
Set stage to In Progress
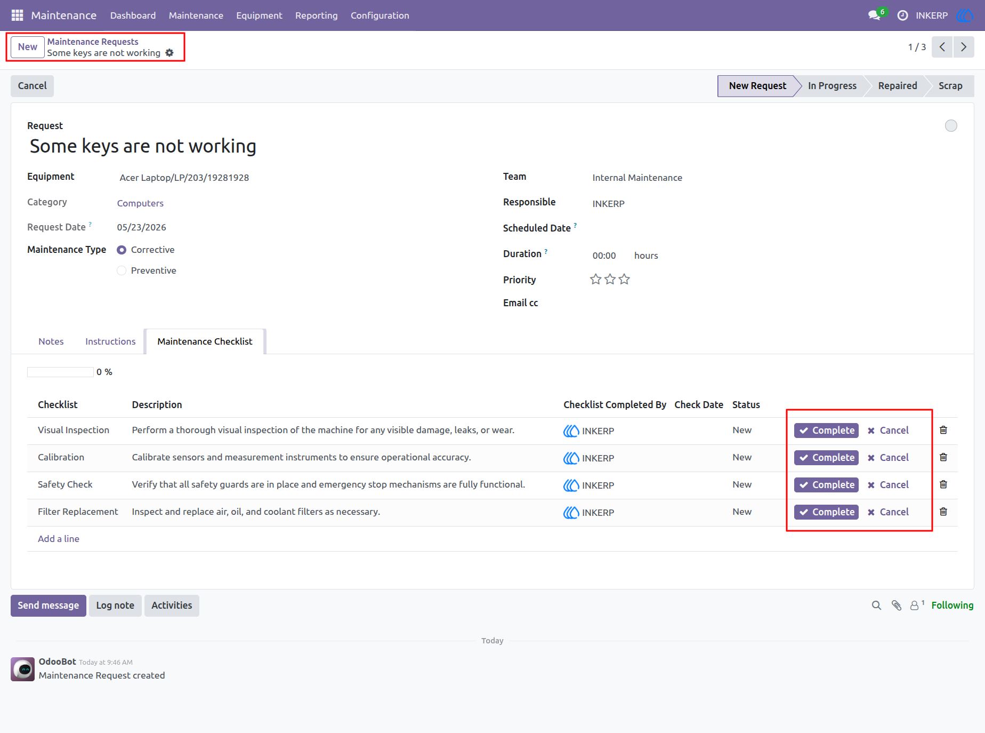tap(832, 86)
